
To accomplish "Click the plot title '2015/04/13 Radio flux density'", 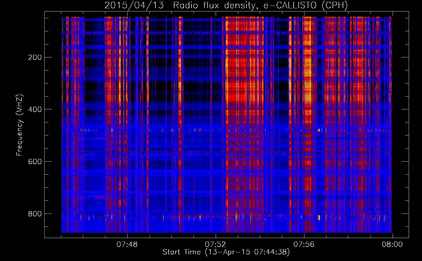I will coord(226,5).
